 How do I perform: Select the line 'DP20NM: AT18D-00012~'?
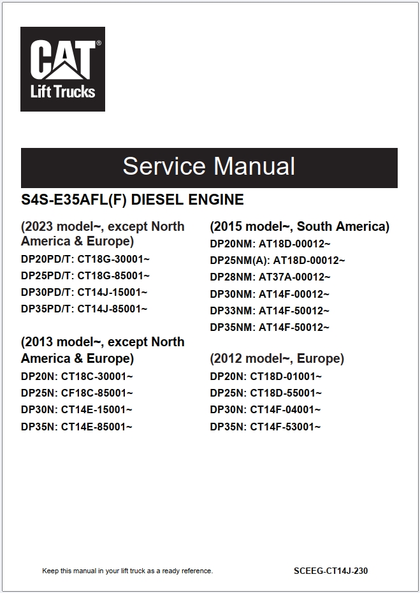(270, 244)
